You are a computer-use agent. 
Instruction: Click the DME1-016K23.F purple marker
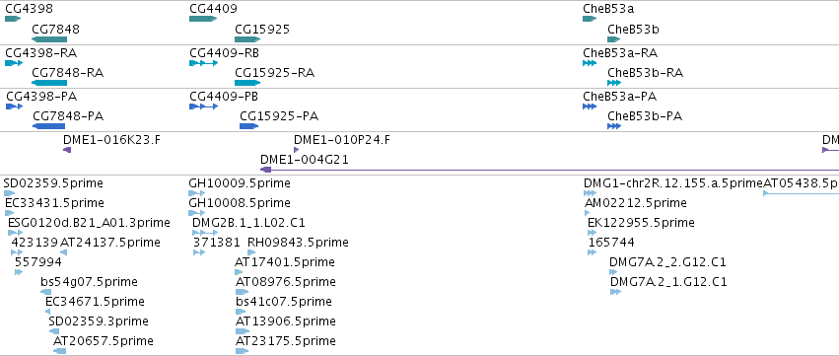click(x=67, y=150)
